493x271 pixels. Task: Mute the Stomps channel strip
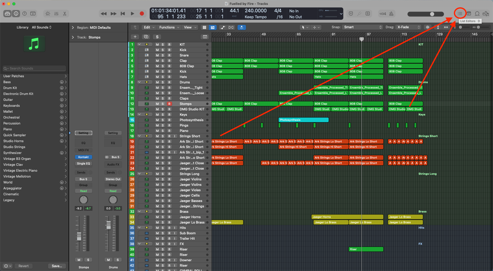(x=79, y=260)
